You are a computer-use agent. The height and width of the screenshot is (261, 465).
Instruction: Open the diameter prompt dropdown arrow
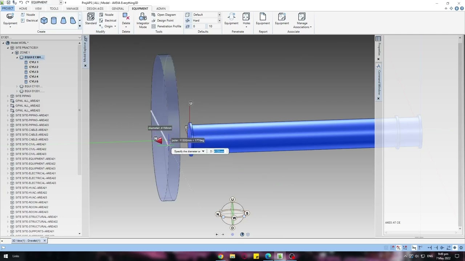(x=203, y=151)
